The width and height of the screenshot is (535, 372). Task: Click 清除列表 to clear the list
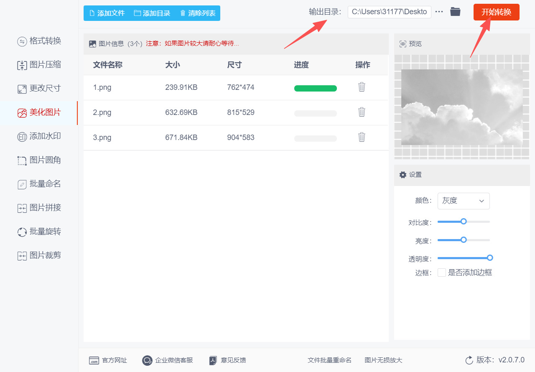click(198, 13)
